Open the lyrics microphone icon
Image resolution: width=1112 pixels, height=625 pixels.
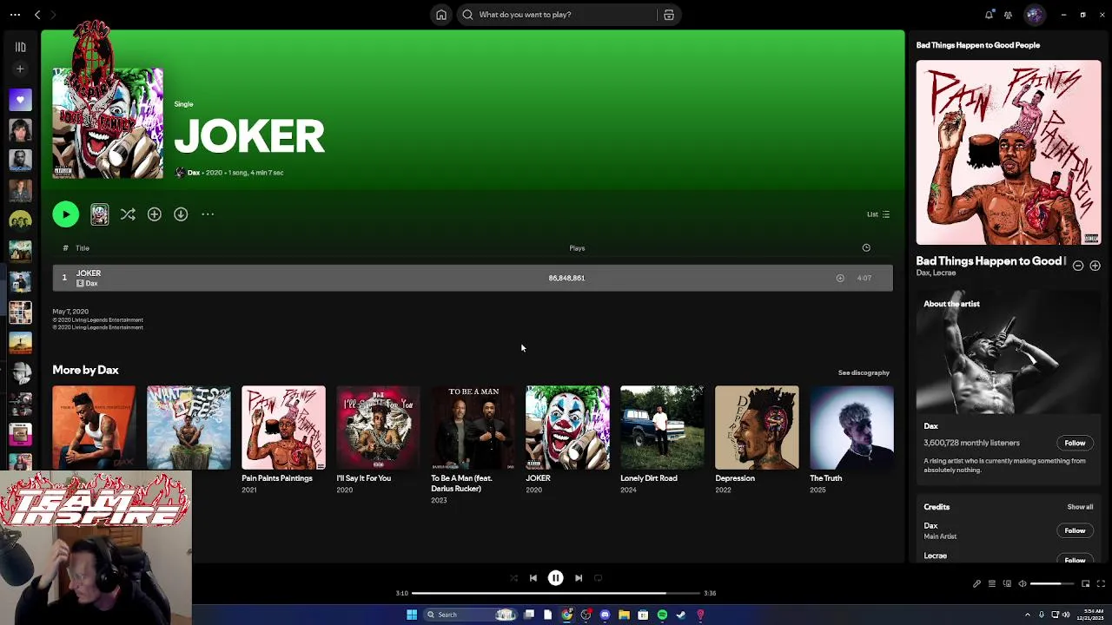click(x=976, y=584)
